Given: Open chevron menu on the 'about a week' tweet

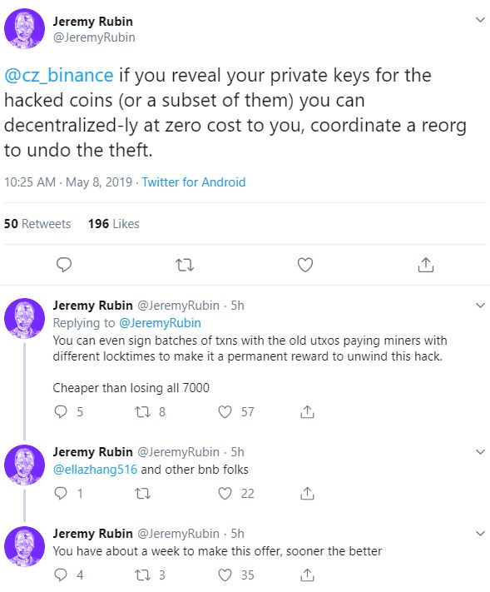Looking at the screenshot, I should pos(480,533).
